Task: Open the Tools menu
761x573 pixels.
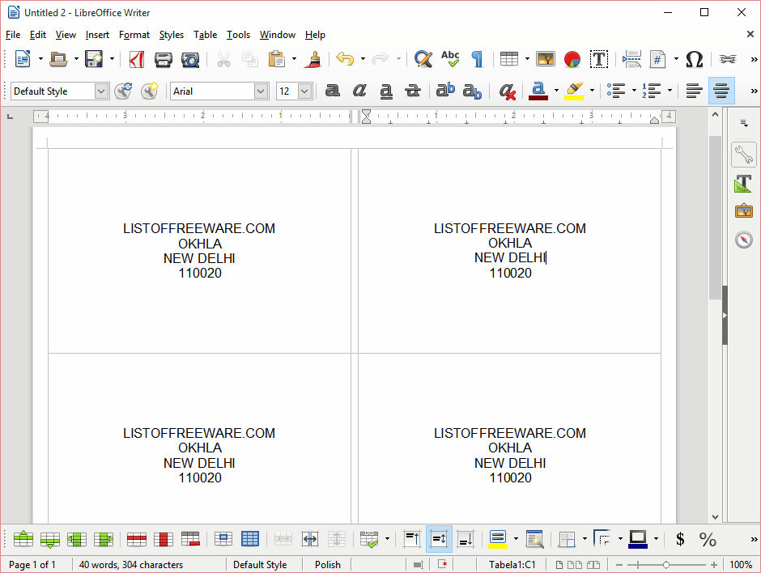Action: [x=238, y=35]
